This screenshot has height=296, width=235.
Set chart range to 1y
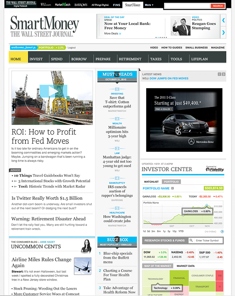(x=164, y=231)
